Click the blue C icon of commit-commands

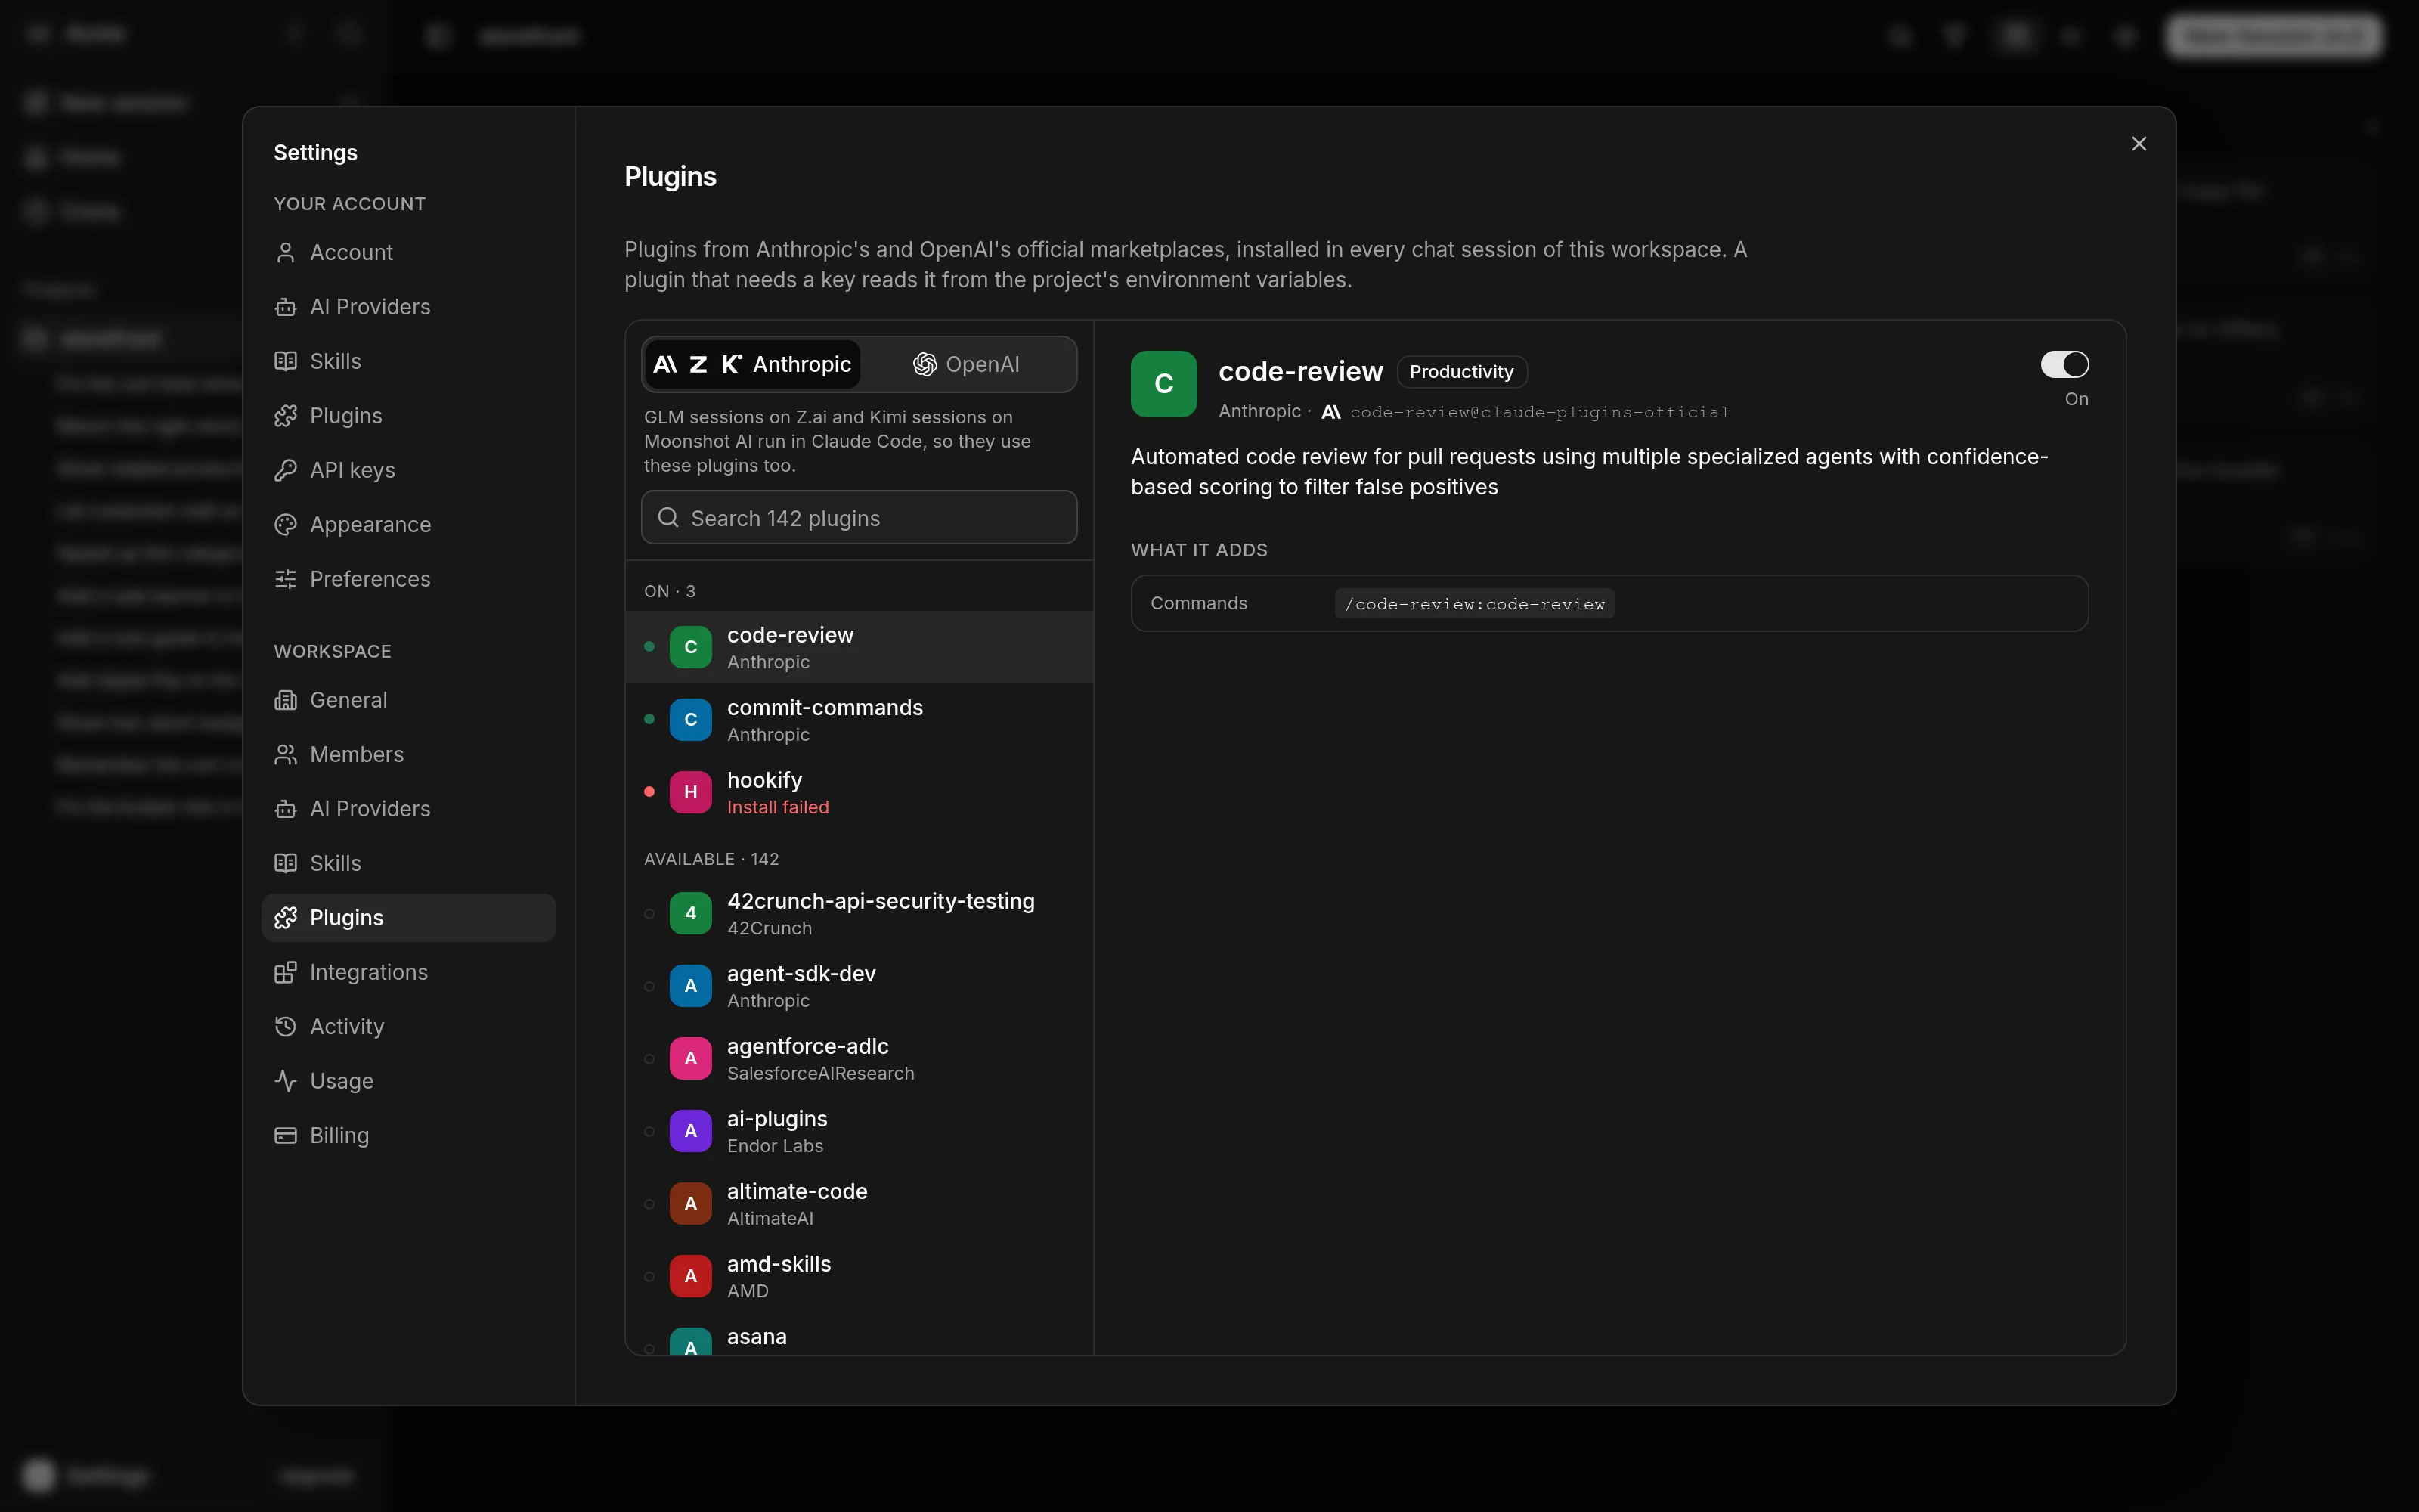pos(689,720)
